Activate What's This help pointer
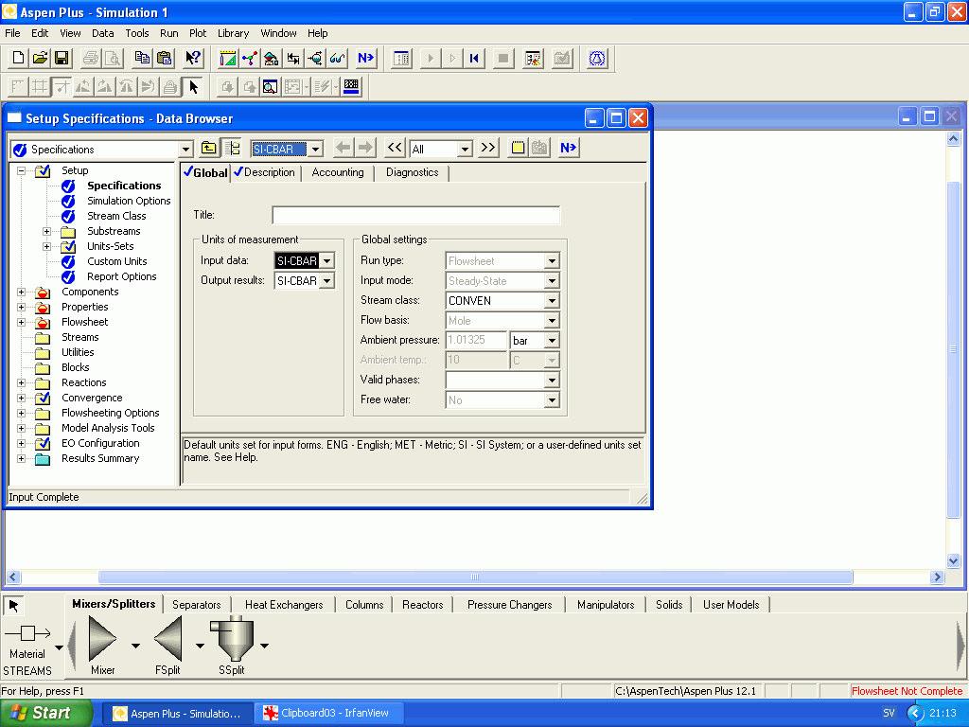This screenshot has width=969, height=727. (193, 58)
